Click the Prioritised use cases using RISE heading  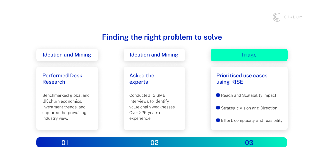[242, 79]
